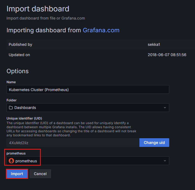Click the Name field label
Viewport: 195px width, 190px height.
tap(11, 82)
